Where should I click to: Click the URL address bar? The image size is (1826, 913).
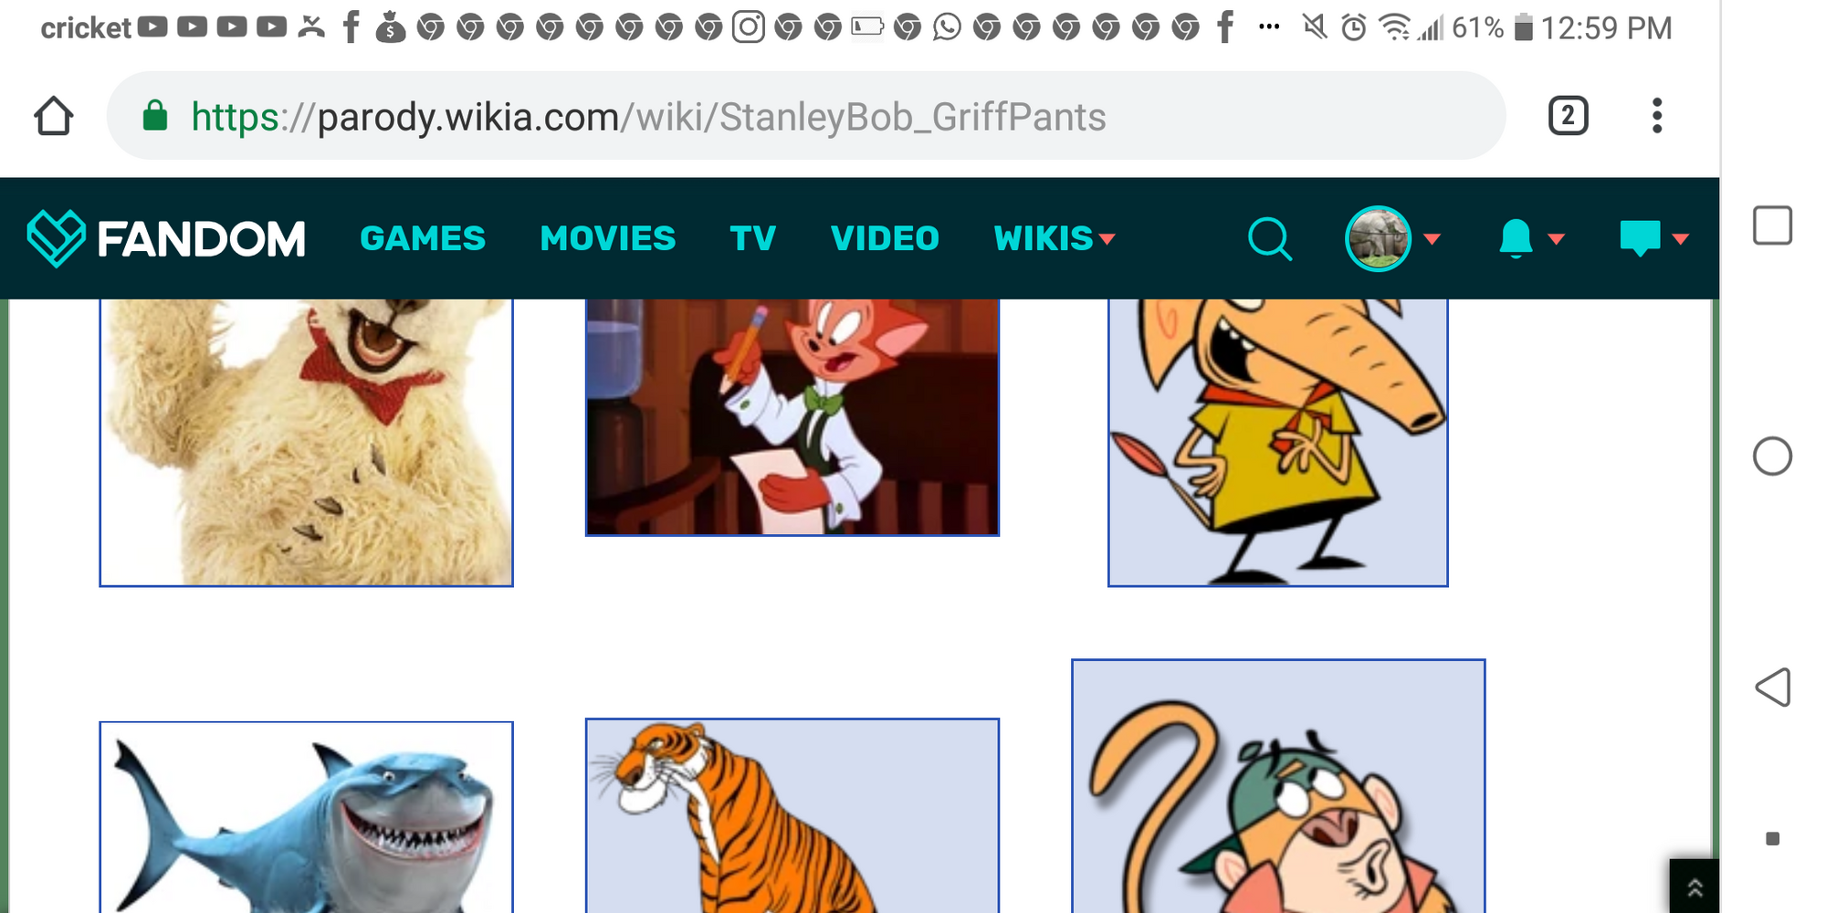803,117
